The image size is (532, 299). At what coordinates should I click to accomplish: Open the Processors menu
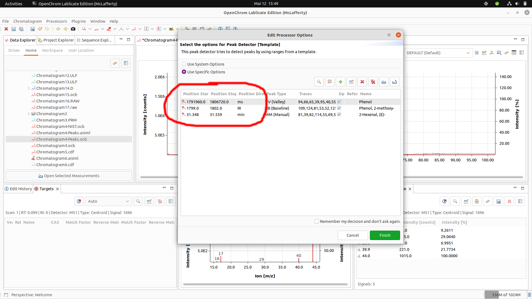point(57,21)
